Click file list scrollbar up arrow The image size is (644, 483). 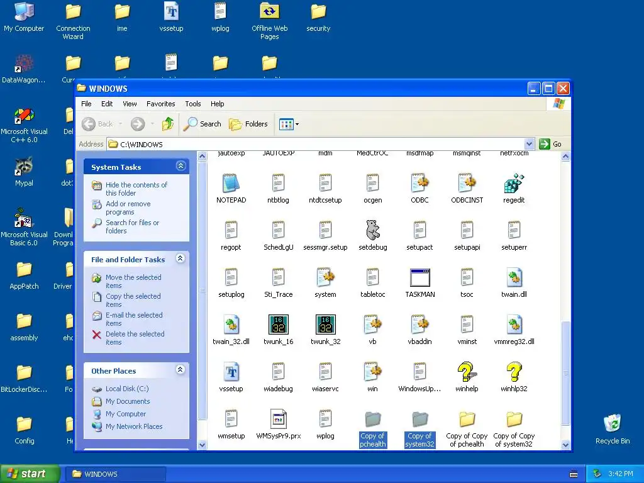point(565,156)
